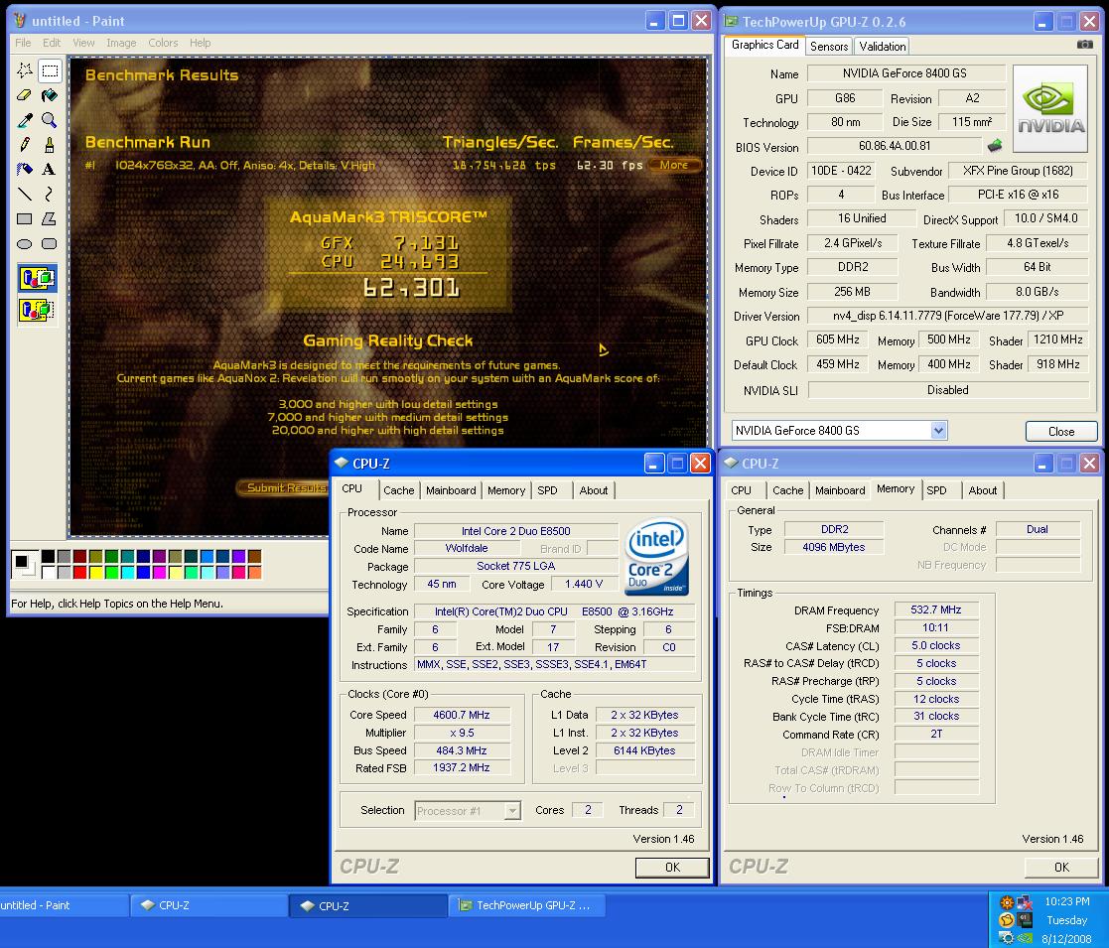Pick the white color swatch

tap(48, 573)
